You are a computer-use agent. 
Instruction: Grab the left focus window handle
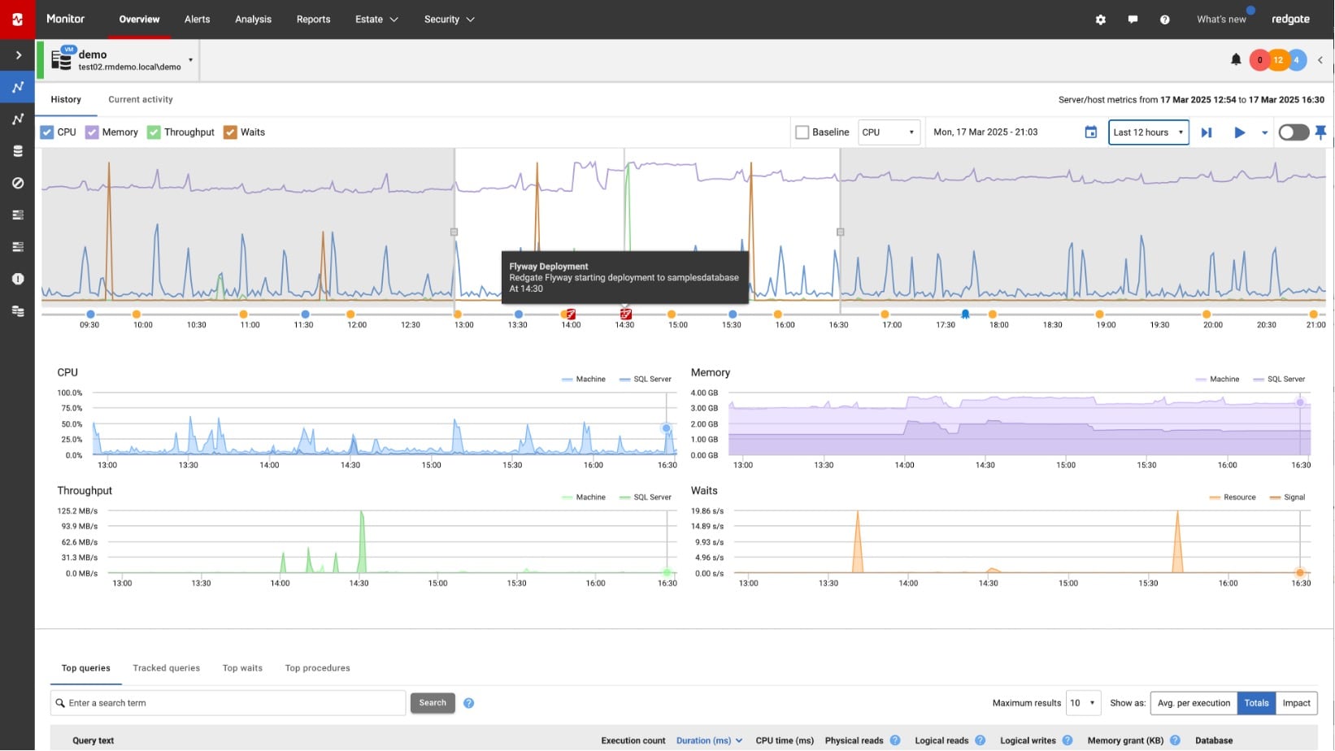pyautogui.click(x=454, y=232)
